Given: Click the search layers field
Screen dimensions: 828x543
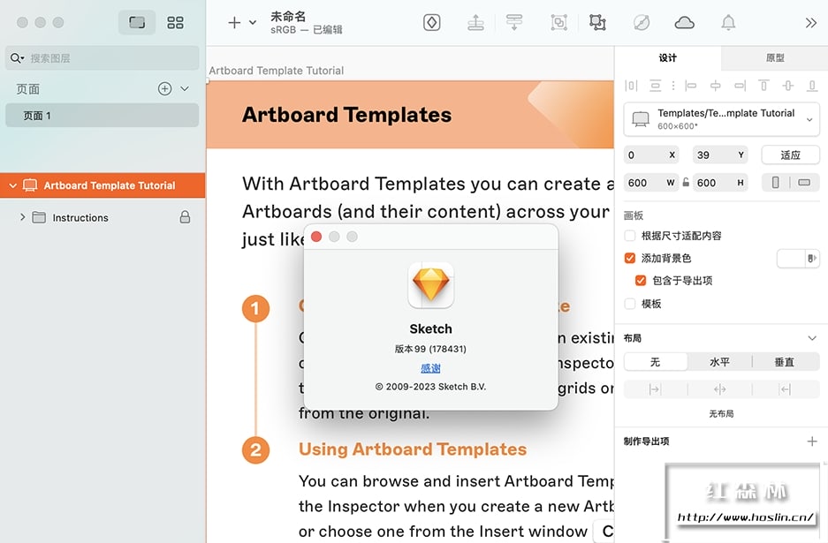Looking at the screenshot, I should pos(103,58).
